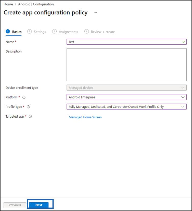Go to Android | Configuration breadcrumb

[x=36, y=4]
